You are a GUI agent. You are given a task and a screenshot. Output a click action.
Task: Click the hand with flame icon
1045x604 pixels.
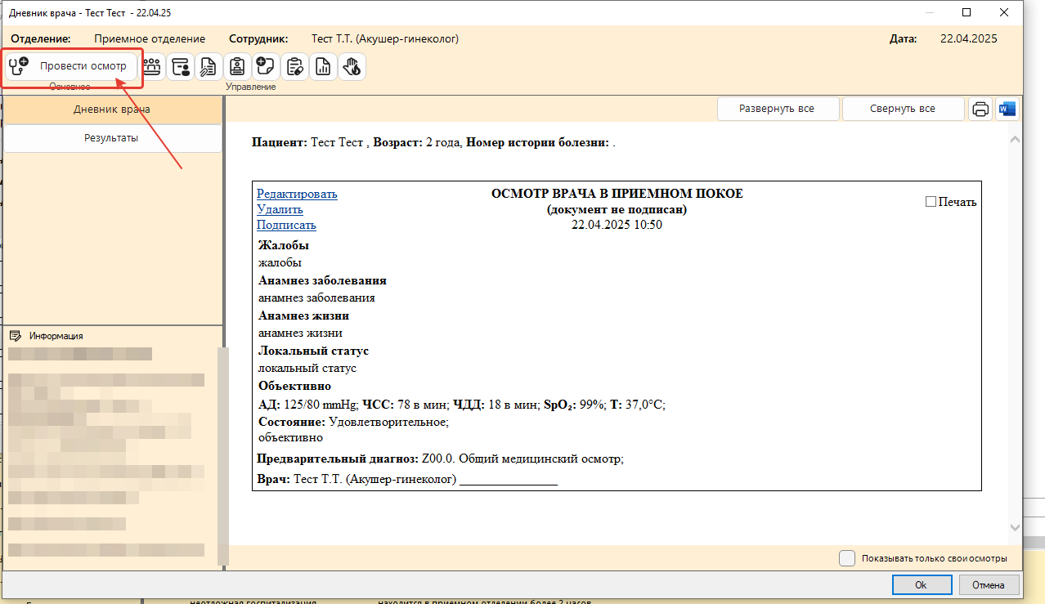click(x=352, y=67)
